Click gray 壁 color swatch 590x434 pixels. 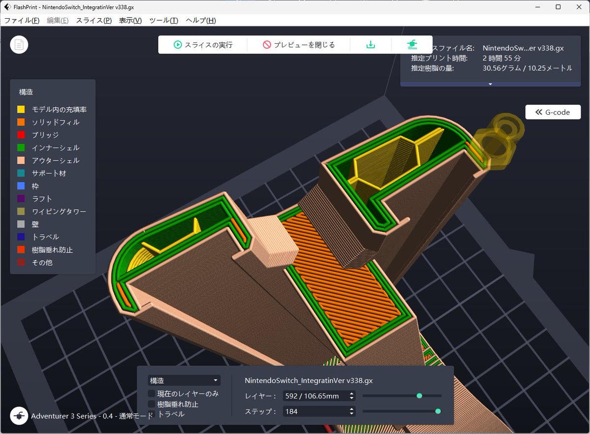click(x=21, y=224)
